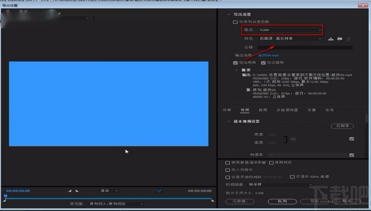Click the 元数据 button
This screenshot has height=211, width=371.
point(240,202)
